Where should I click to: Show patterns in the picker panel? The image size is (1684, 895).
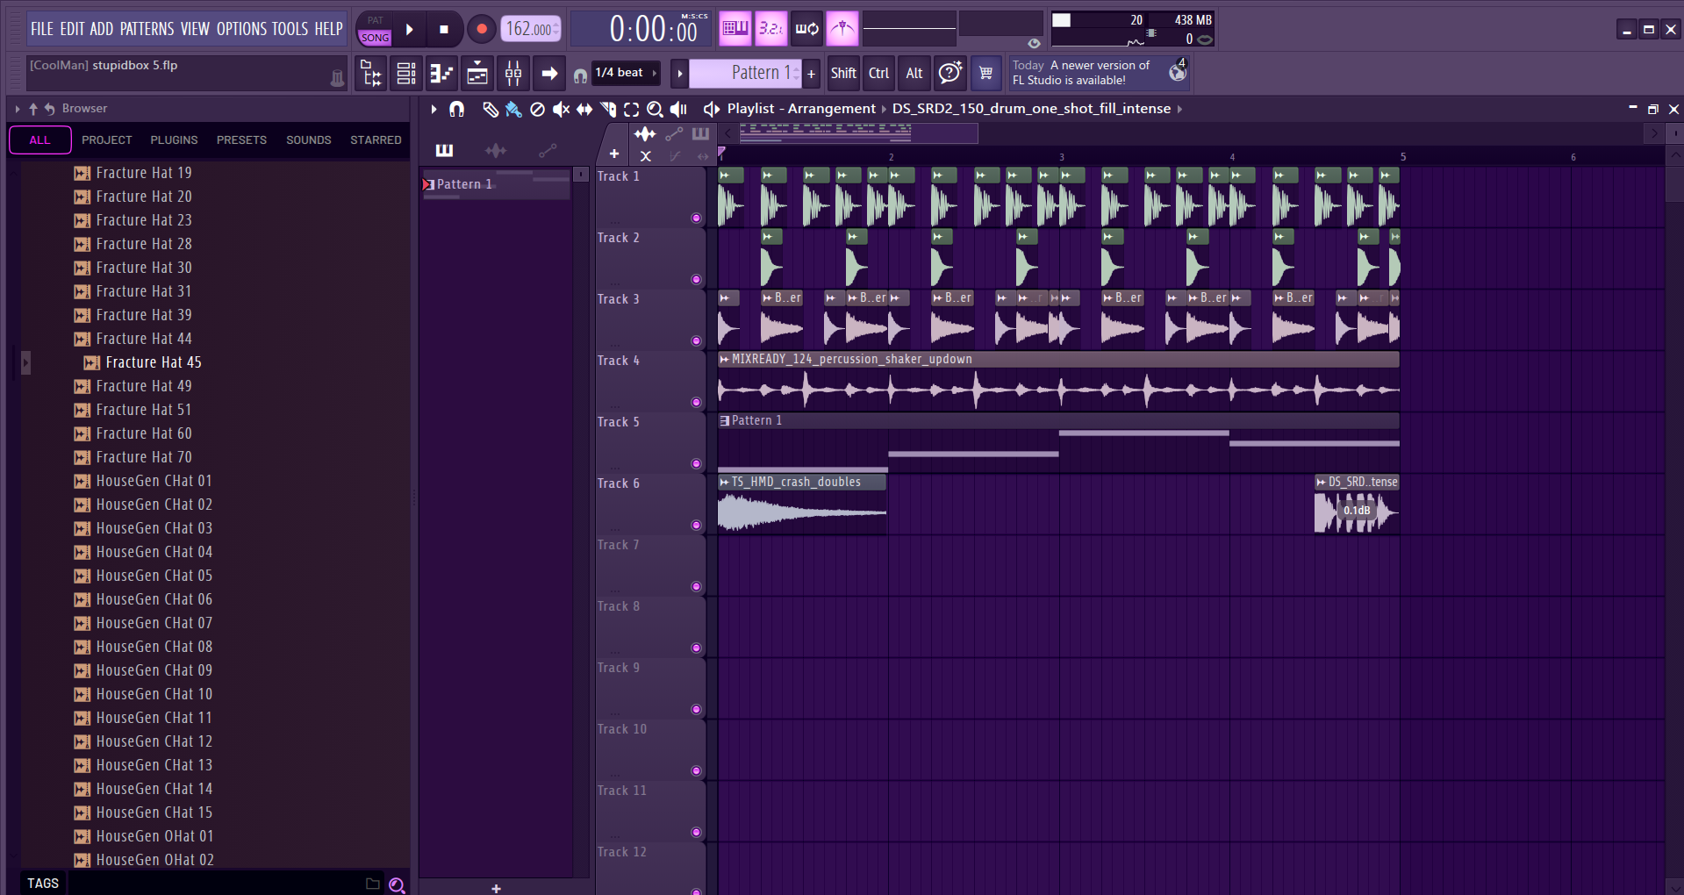tap(445, 150)
